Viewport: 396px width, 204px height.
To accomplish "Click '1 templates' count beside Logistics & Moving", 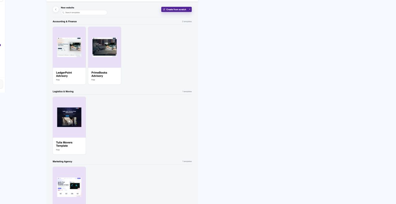I will click(187, 91).
